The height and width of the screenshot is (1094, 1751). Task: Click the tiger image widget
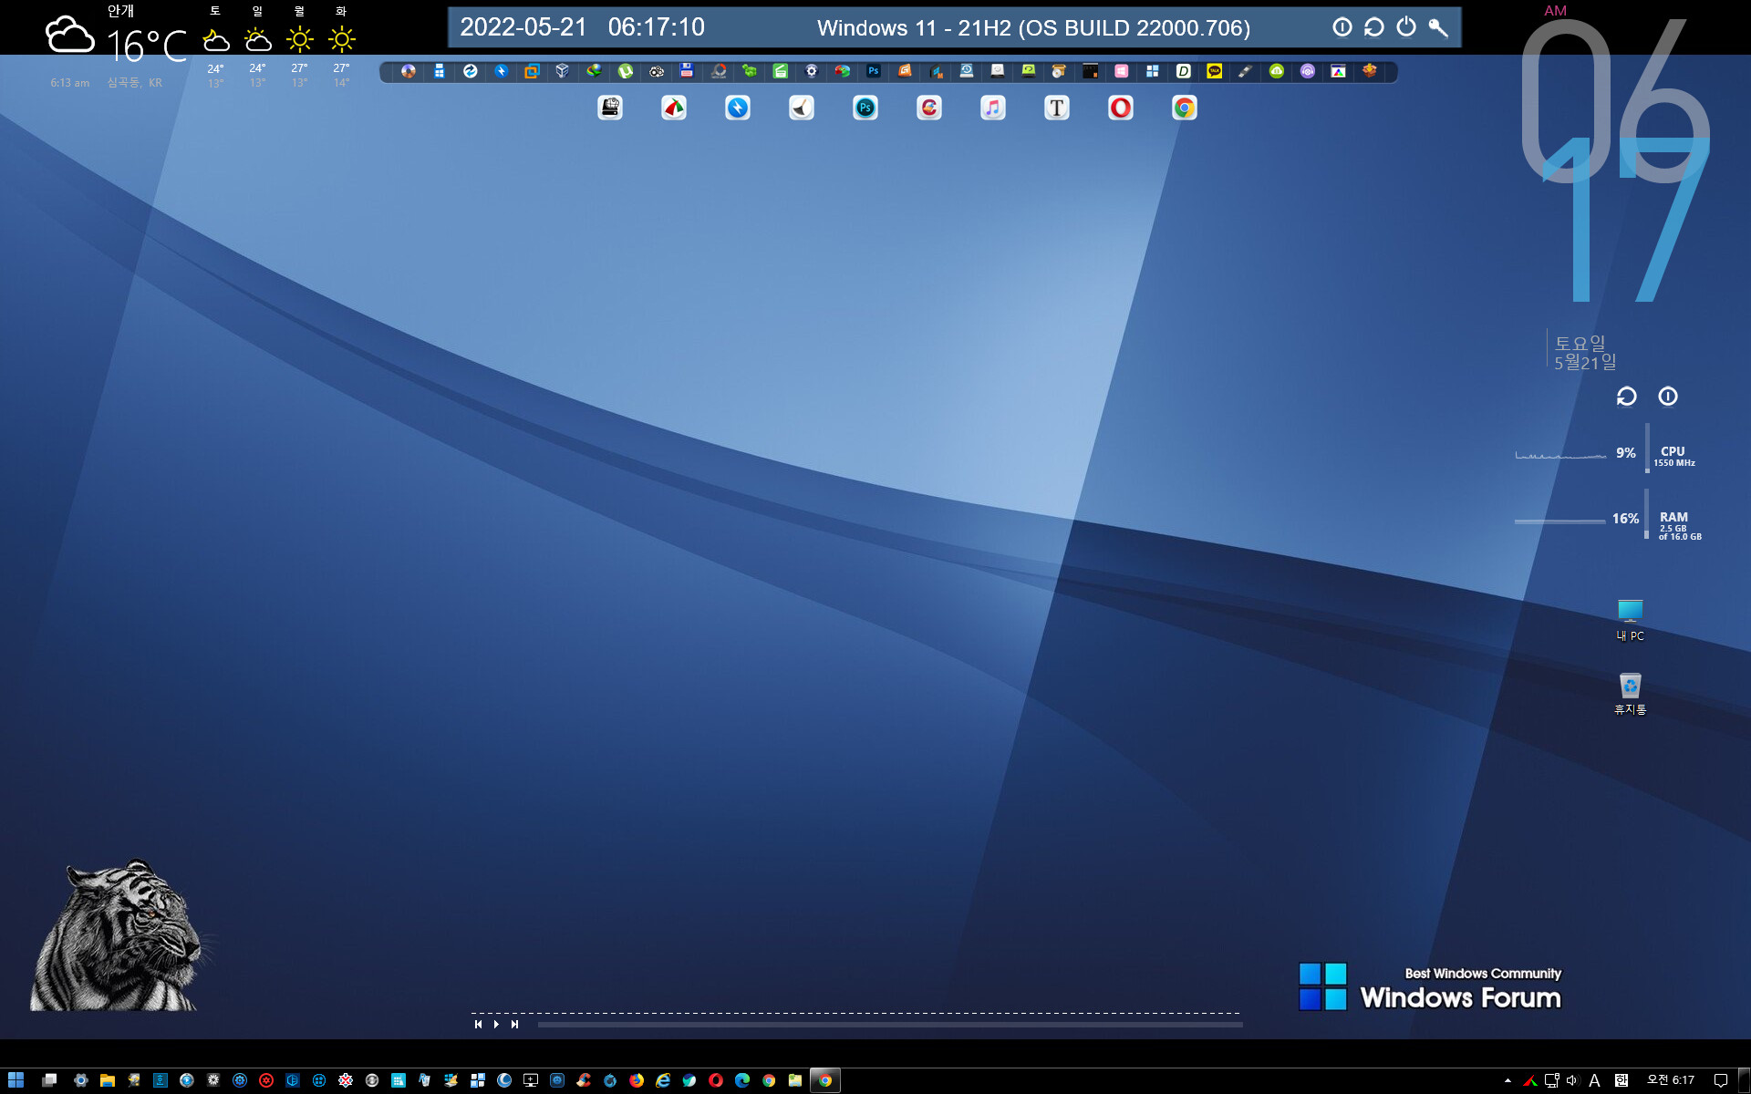click(x=117, y=935)
